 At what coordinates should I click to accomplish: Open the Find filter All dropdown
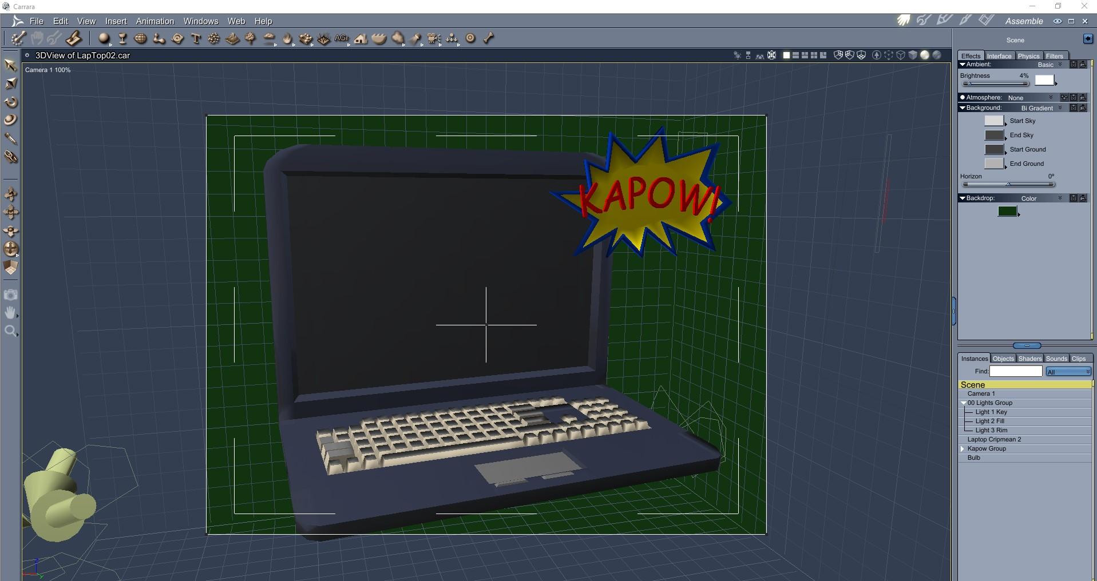pos(1068,372)
